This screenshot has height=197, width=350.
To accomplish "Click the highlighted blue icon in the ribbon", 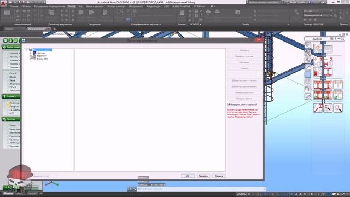I will click(x=128, y=20).
